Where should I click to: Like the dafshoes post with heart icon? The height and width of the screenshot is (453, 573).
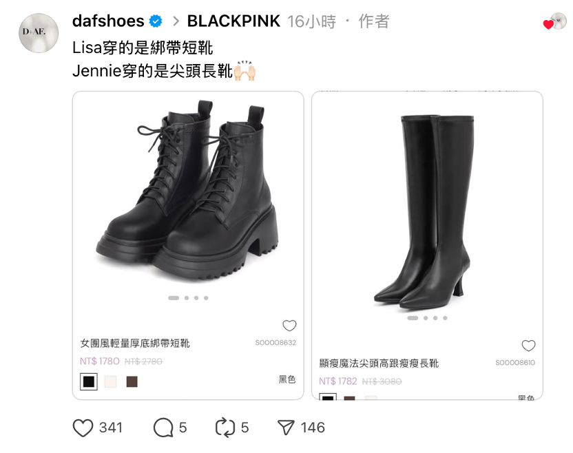pos(83,428)
